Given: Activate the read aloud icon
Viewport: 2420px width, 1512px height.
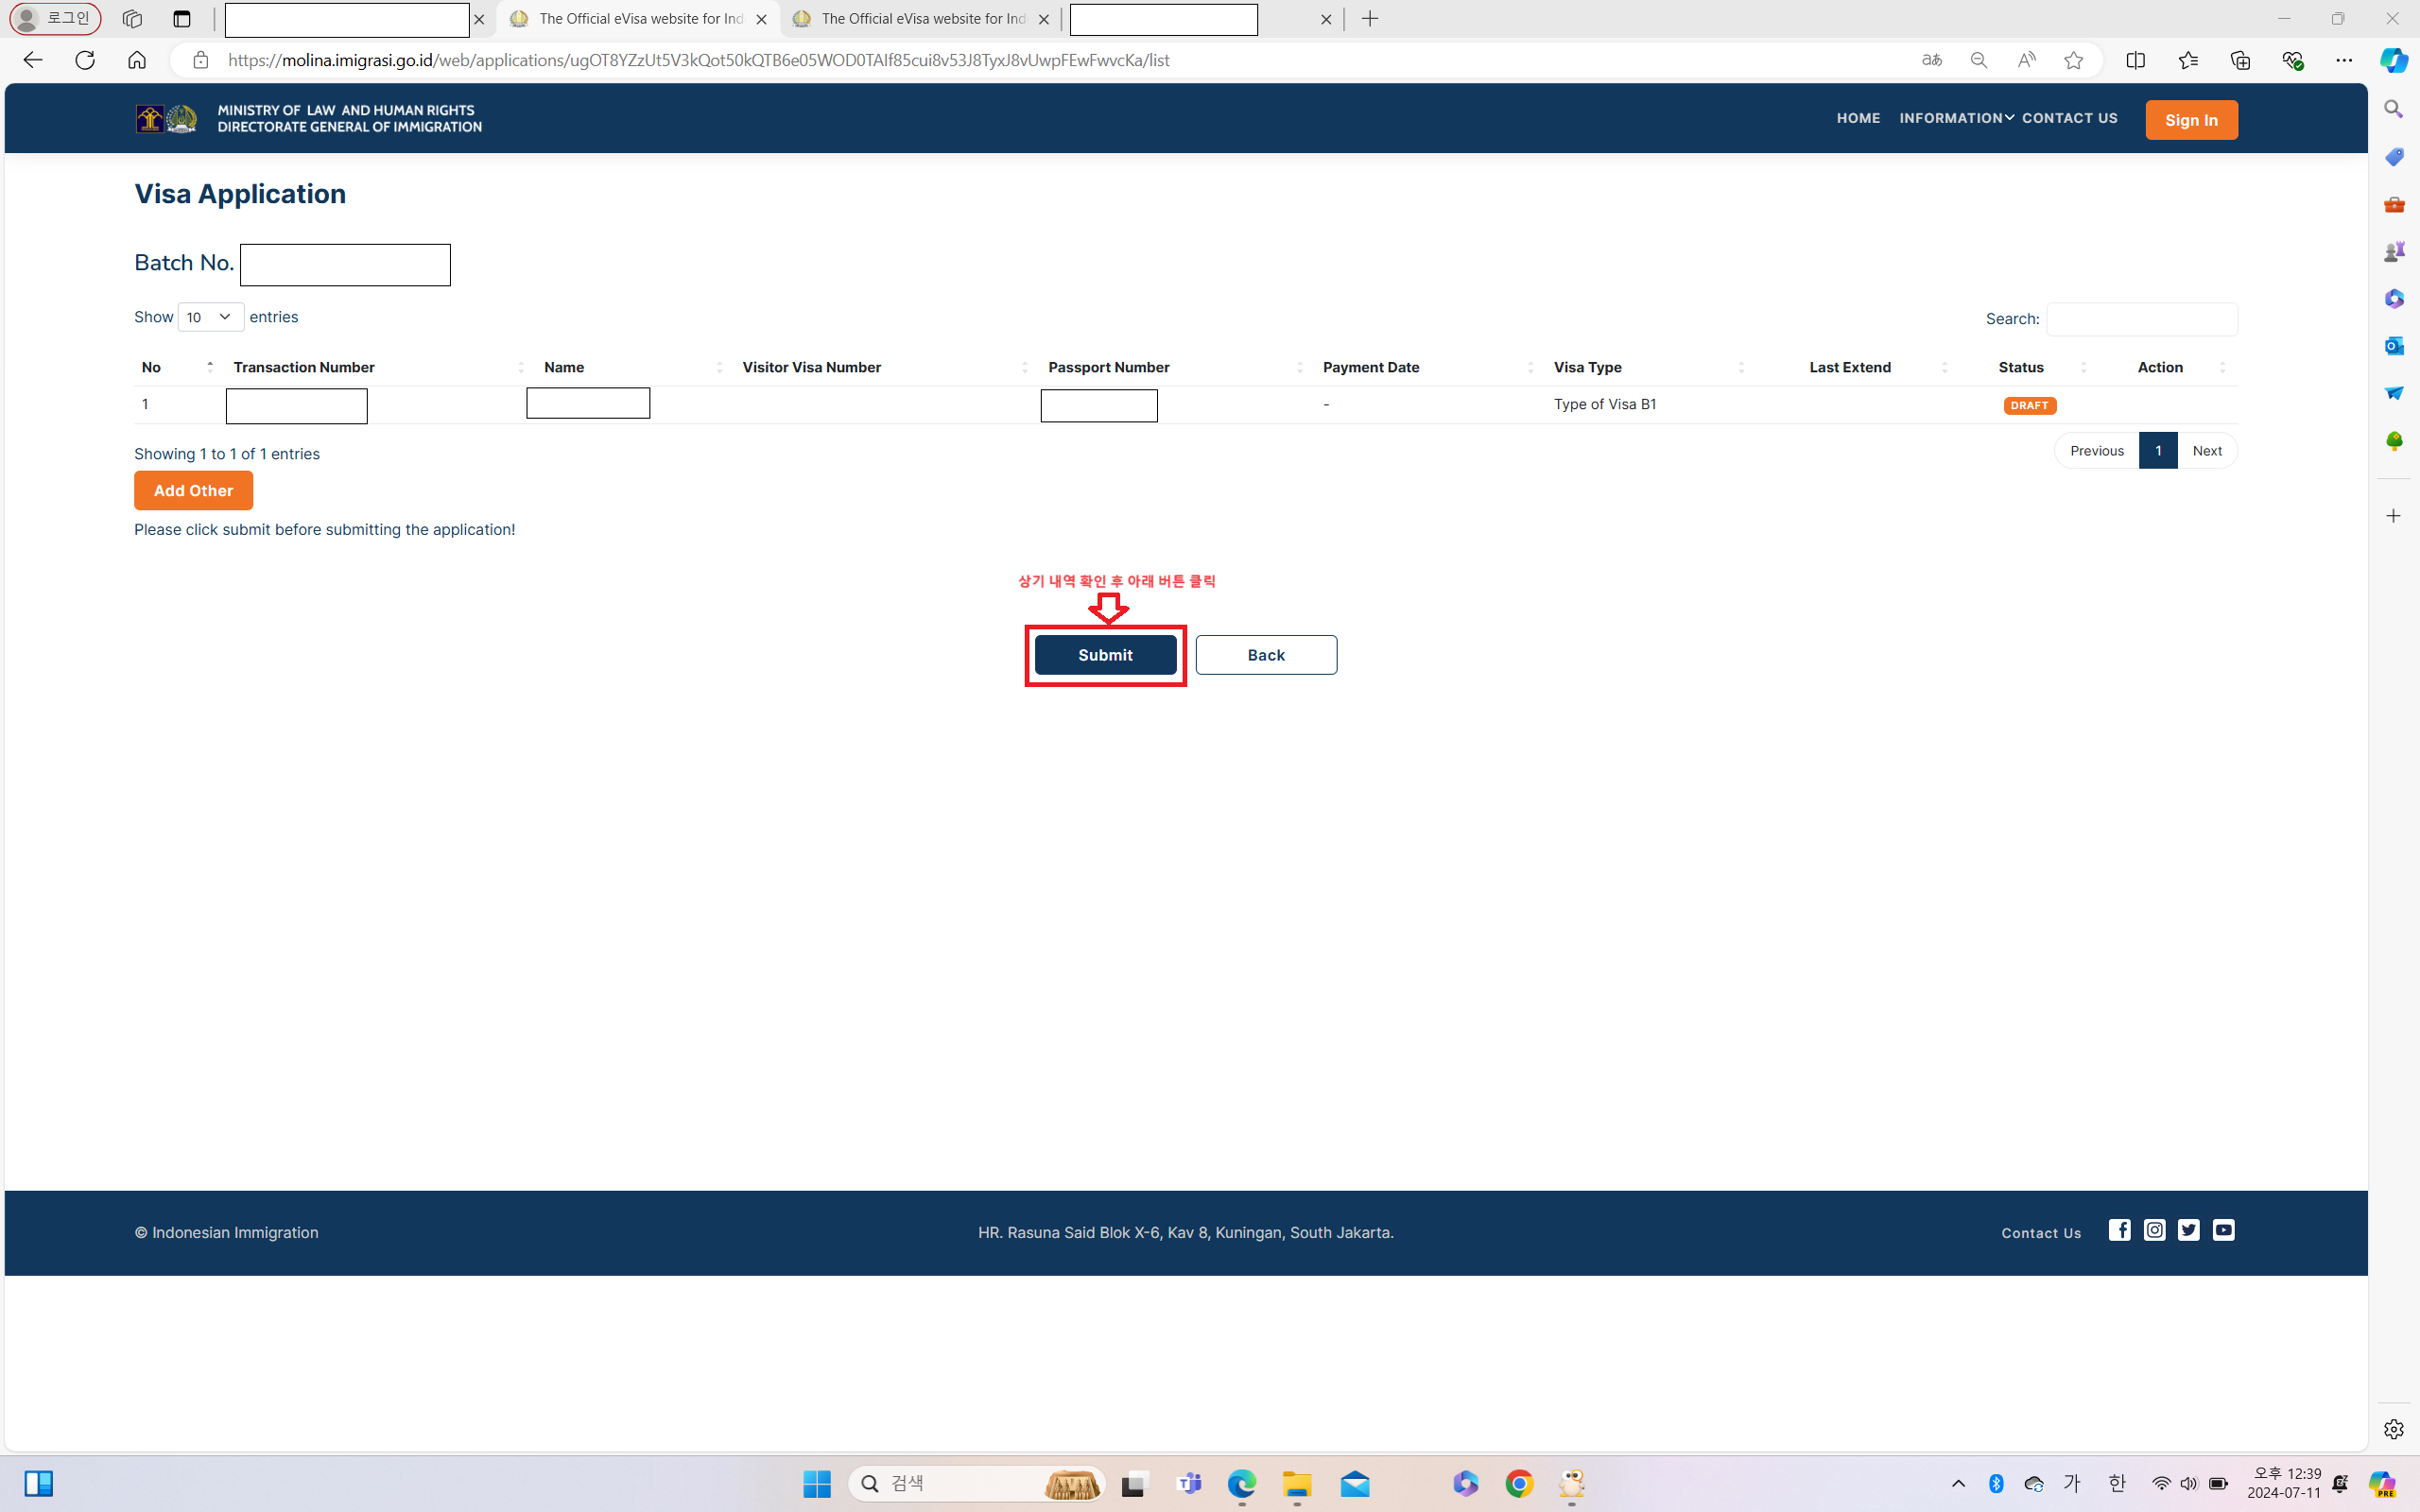Looking at the screenshot, I should tap(2026, 60).
